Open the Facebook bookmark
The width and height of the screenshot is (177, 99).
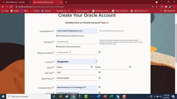[x=46, y=11]
